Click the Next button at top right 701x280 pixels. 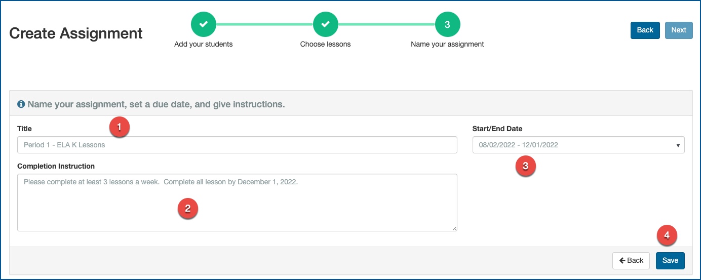679,30
